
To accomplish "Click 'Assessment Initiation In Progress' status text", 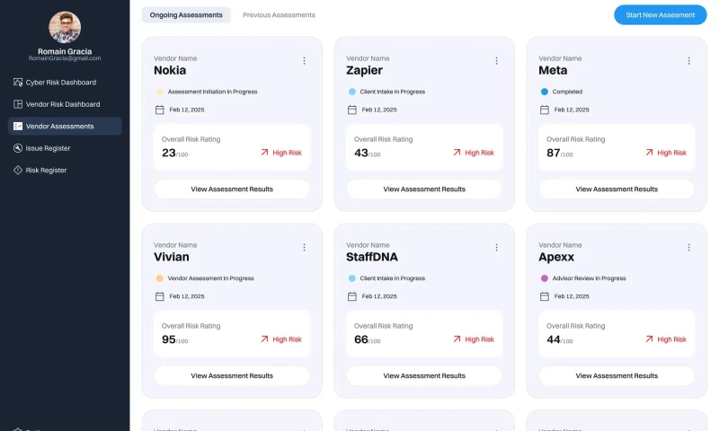I will point(213,92).
